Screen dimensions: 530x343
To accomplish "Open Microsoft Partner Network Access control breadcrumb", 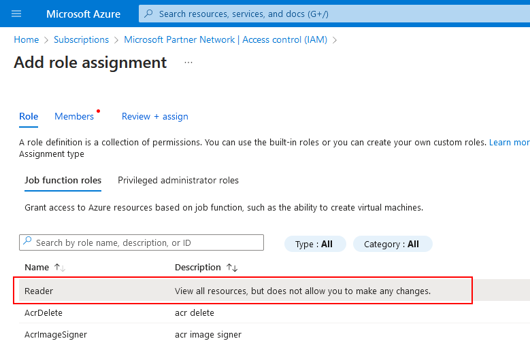I will tap(225, 40).
